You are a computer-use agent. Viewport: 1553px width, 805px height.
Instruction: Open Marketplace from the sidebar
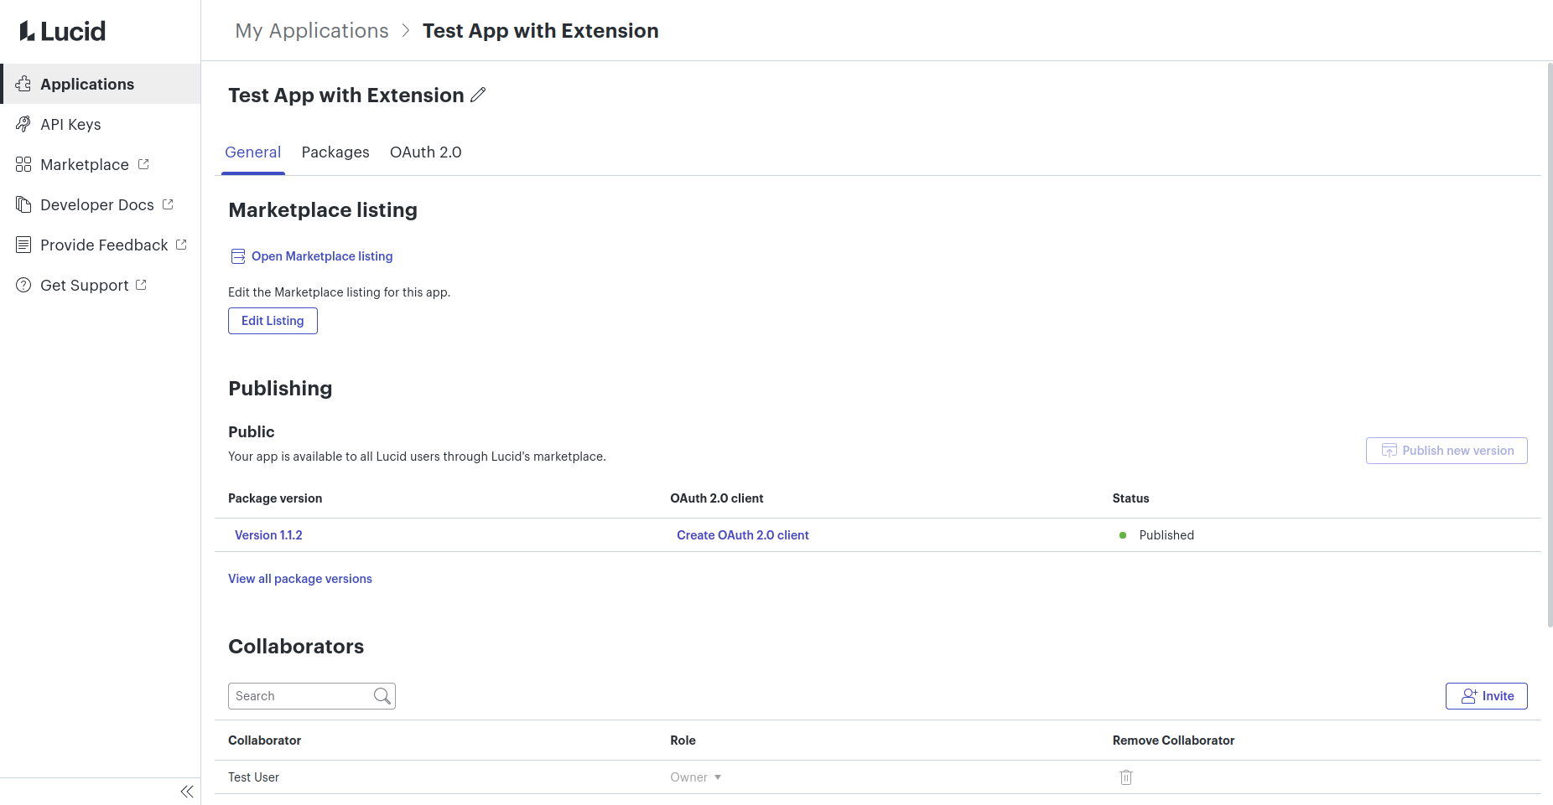pyautogui.click(x=101, y=164)
